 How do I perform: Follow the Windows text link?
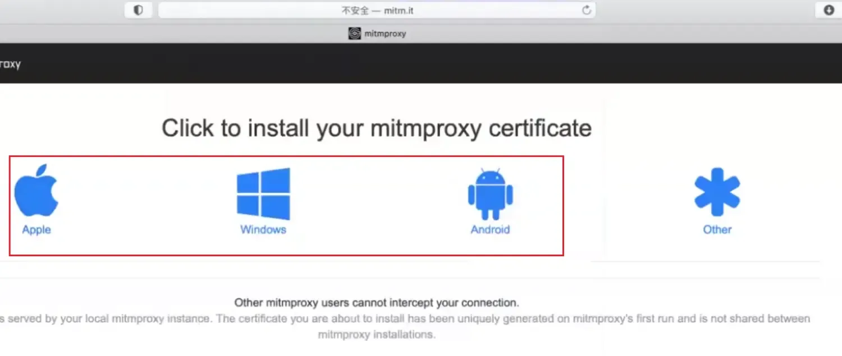pos(263,229)
